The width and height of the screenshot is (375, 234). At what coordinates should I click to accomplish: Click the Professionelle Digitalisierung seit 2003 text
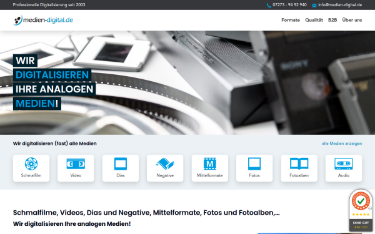[49, 5]
